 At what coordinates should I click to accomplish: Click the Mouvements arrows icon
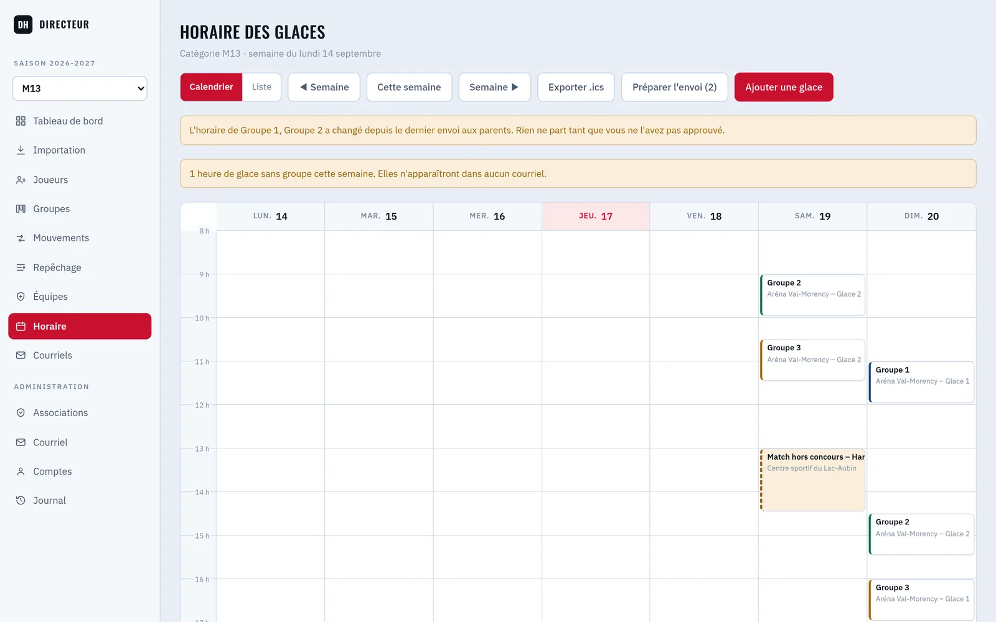pyautogui.click(x=21, y=238)
